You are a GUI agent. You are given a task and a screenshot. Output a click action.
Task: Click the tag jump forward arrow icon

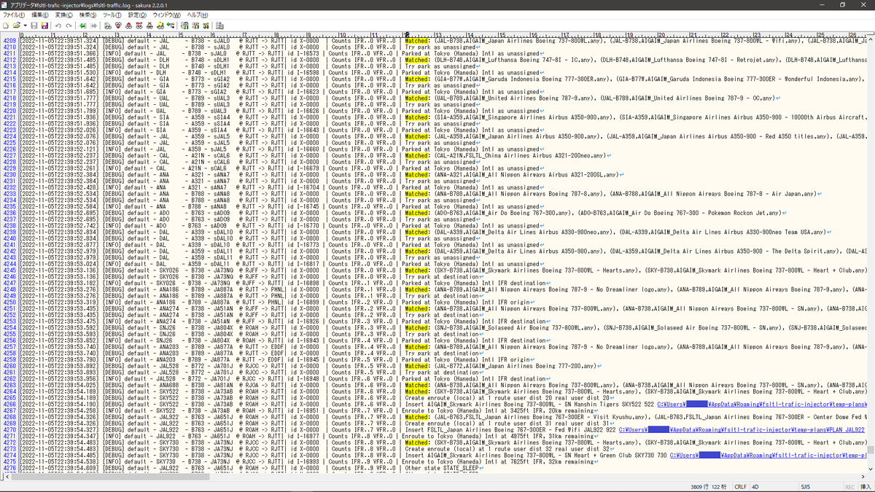coord(93,26)
